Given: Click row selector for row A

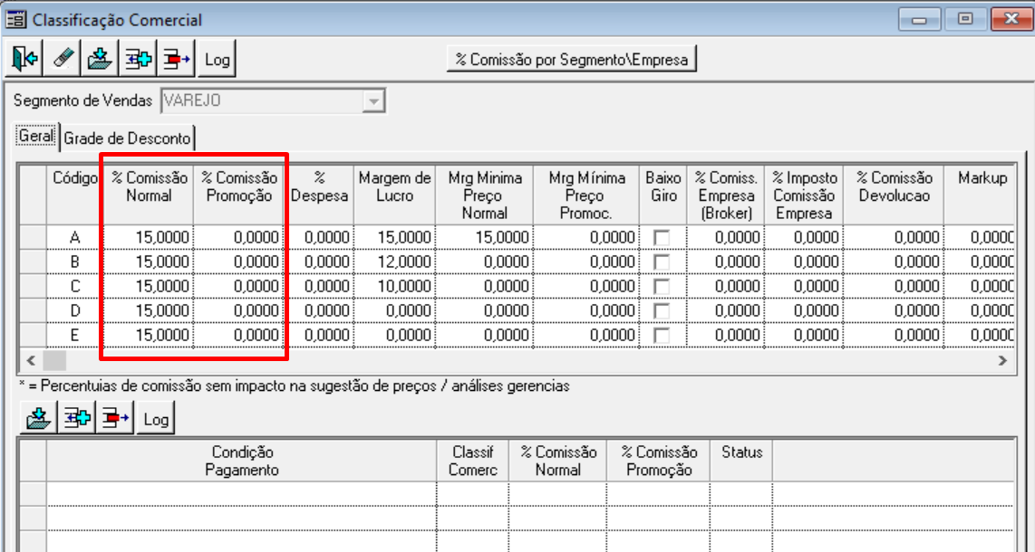Looking at the screenshot, I should pos(33,238).
